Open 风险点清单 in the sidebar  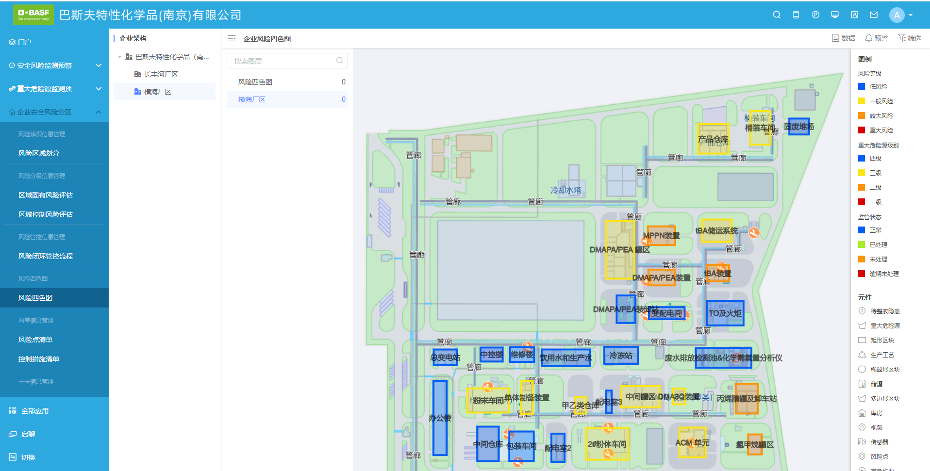35,340
